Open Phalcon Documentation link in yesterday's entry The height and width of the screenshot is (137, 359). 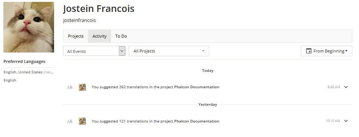197,121
